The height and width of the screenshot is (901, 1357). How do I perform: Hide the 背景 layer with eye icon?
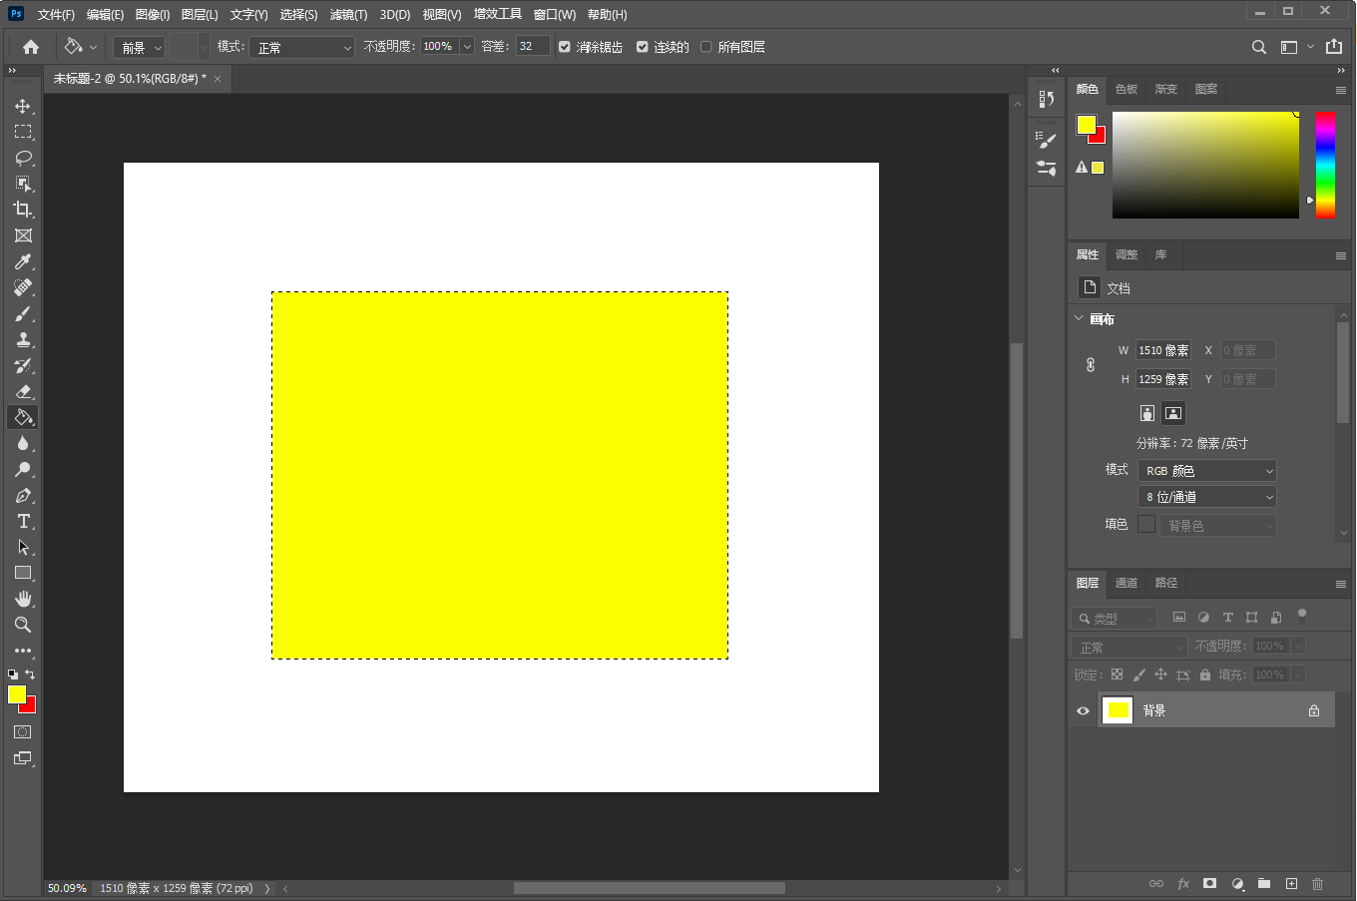(x=1083, y=711)
